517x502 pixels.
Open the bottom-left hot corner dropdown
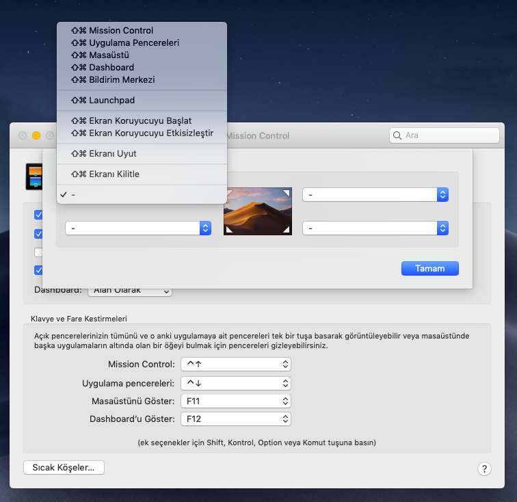(x=137, y=228)
